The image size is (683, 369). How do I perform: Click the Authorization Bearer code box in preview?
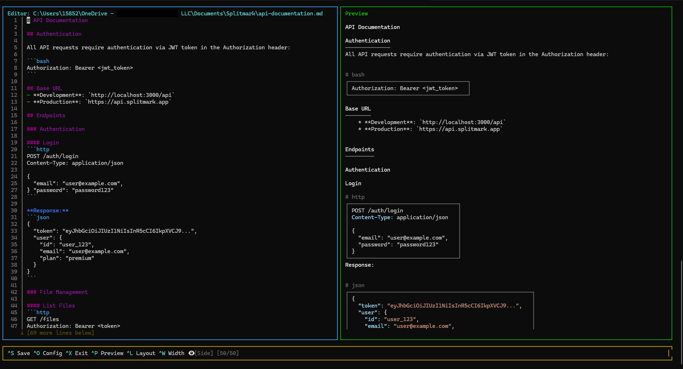click(408, 88)
